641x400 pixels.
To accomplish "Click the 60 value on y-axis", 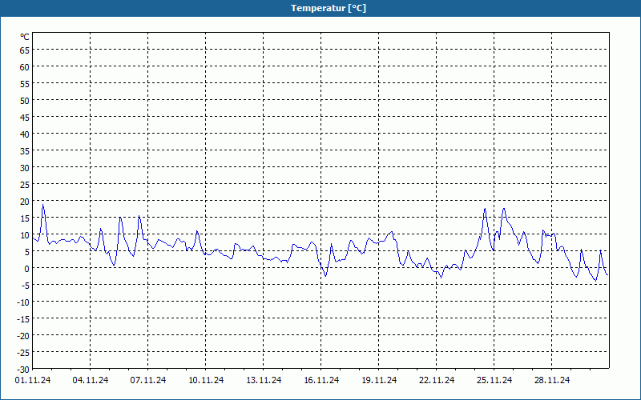I will (x=25, y=67).
